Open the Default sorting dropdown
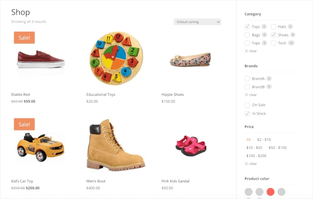Image resolution: width=313 pixels, height=199 pixels. pyautogui.click(x=197, y=22)
